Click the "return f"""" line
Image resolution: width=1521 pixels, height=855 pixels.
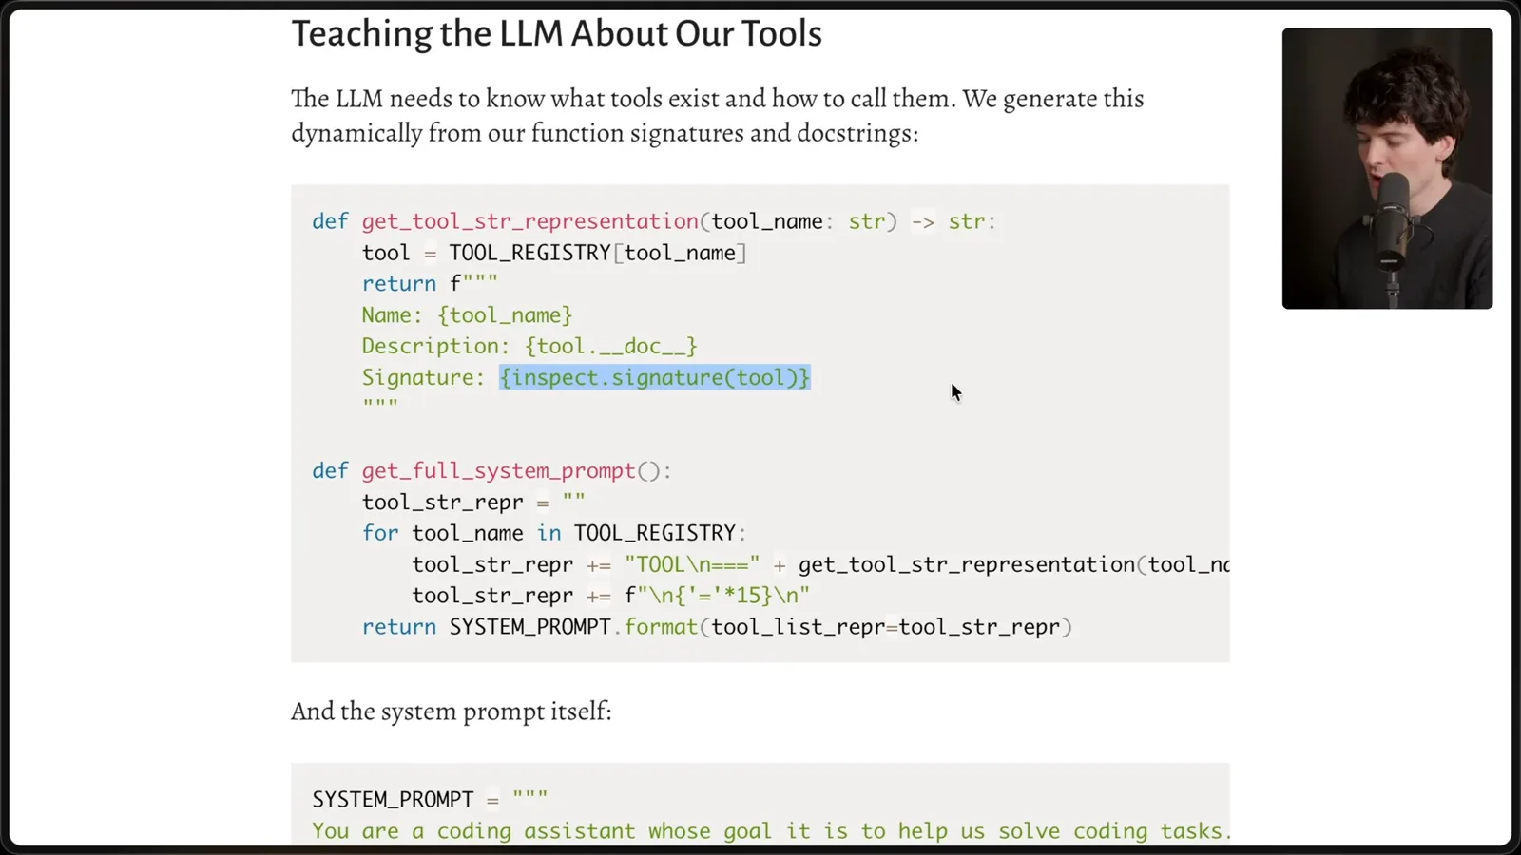pyautogui.click(x=430, y=283)
